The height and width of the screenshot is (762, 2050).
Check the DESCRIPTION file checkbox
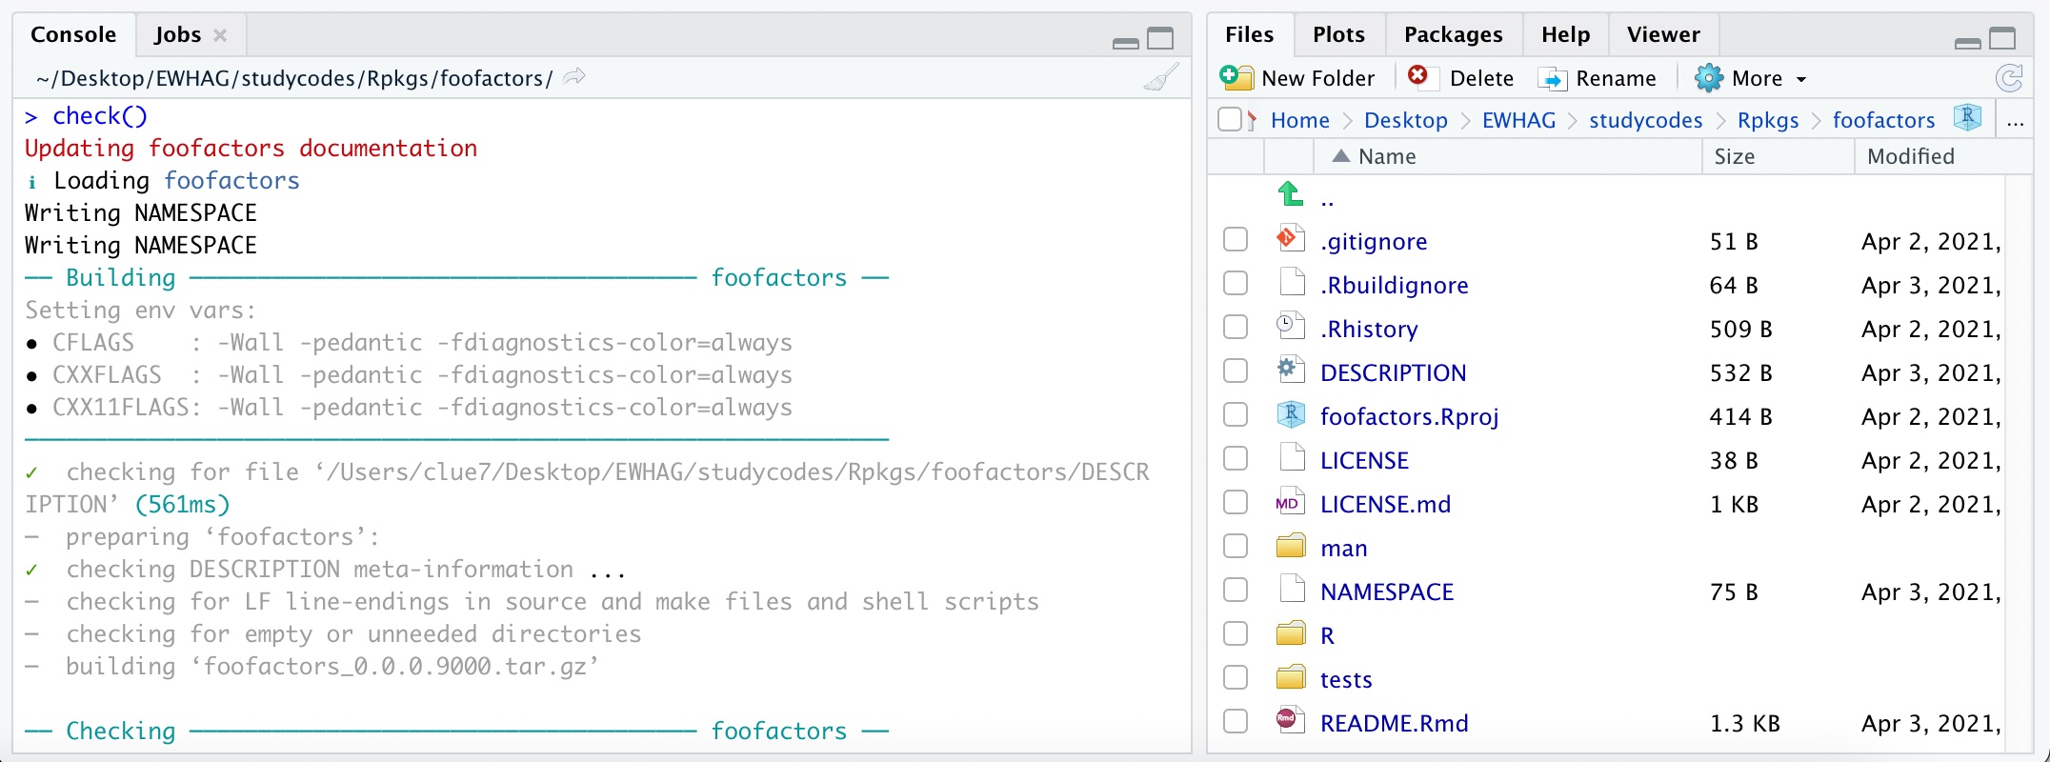1236,371
